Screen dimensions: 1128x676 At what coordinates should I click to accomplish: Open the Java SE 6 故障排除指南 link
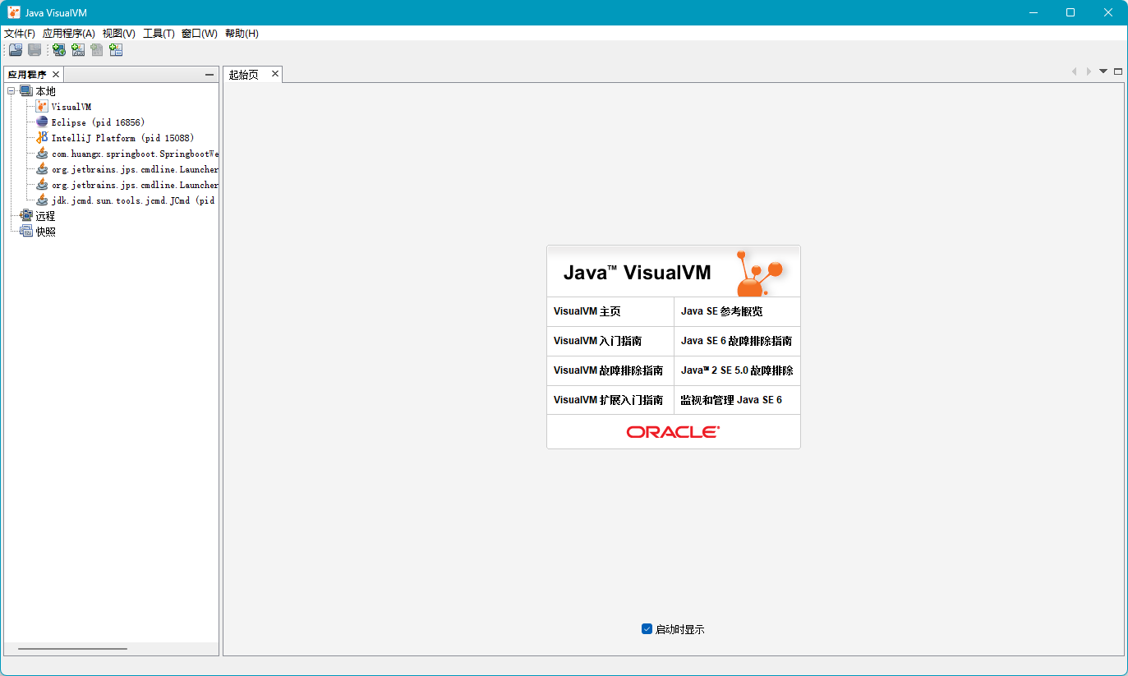(x=736, y=341)
